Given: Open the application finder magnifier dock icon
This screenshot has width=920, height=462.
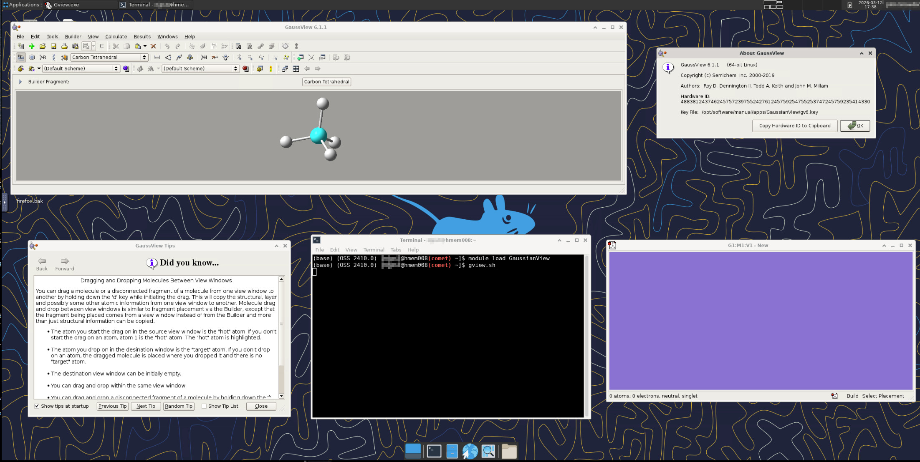Looking at the screenshot, I should click(488, 451).
